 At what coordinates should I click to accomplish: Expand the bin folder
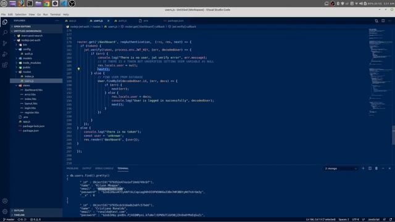(36, 45)
